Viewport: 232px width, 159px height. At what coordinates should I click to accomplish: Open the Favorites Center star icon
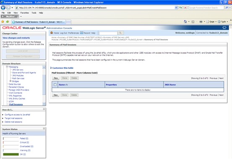pos(3,22)
